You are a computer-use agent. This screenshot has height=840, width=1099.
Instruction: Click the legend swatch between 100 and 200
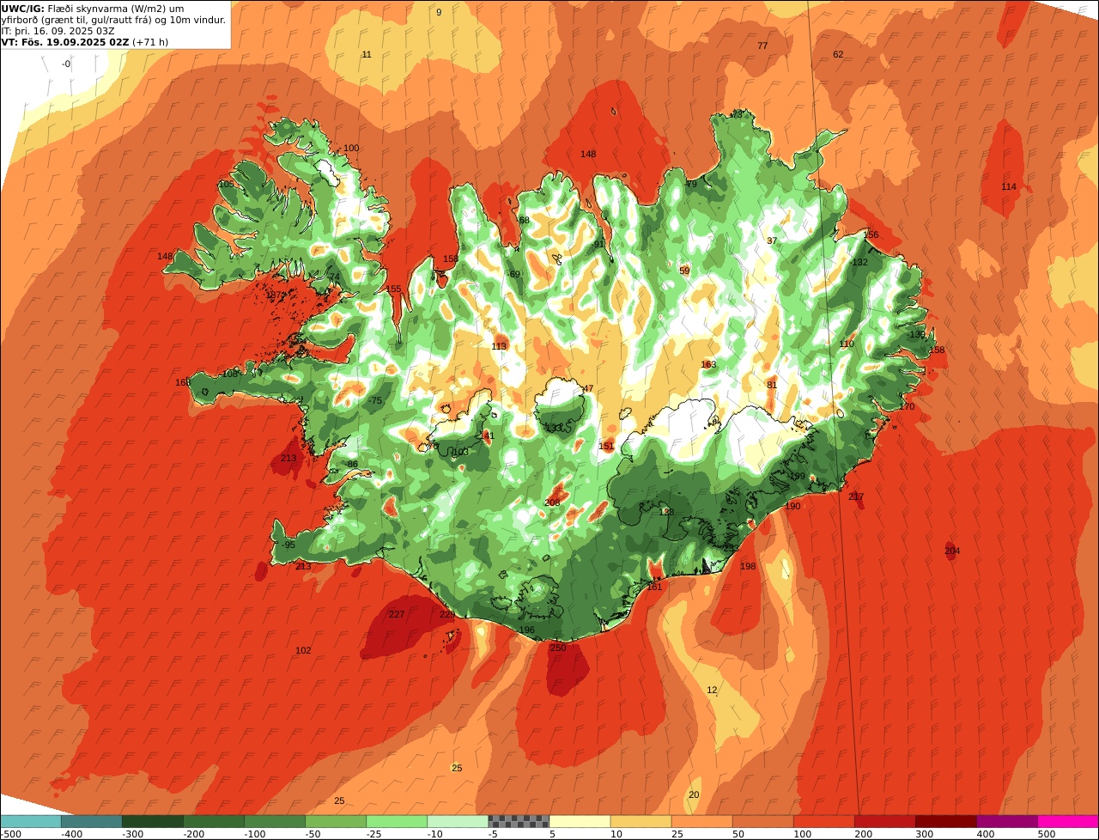click(x=823, y=821)
